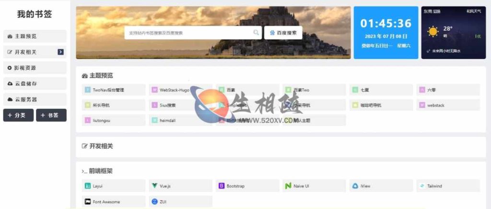
Task: Open the 六零 bookmark
Action: (448, 90)
